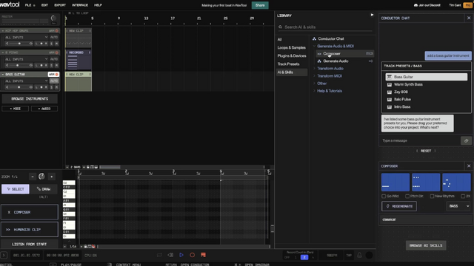
Task: Click the Regenerate button
Action: point(399,206)
